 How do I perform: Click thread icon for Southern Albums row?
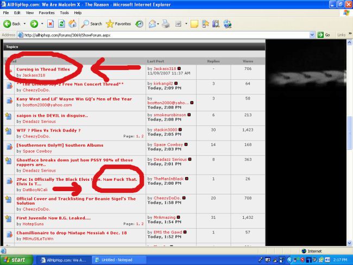click(x=9, y=147)
